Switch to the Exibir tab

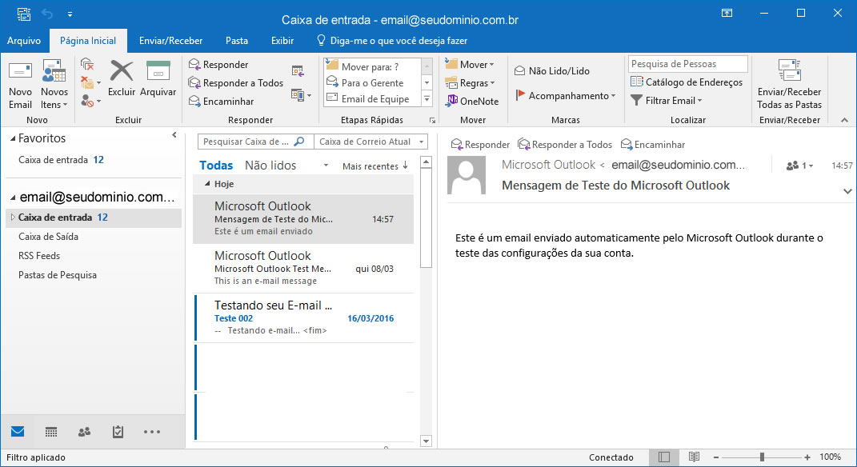coord(282,41)
